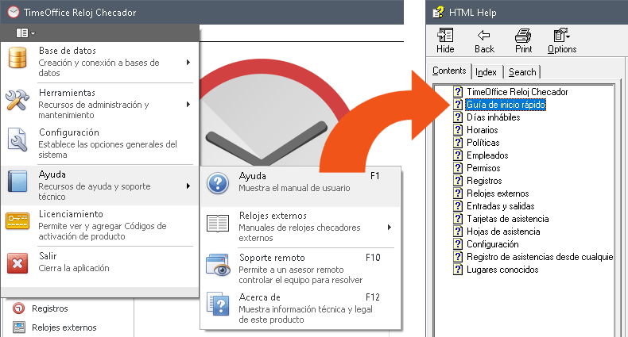The image size is (628, 337).
Task: Open the Guía de inicio rápido topic
Action: point(506,104)
